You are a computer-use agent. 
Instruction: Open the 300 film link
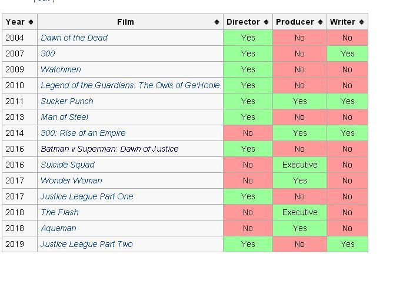[48, 54]
